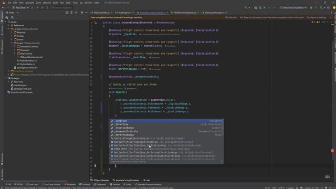
Task: Open the Terminal tool window
Action: (x=85, y=184)
